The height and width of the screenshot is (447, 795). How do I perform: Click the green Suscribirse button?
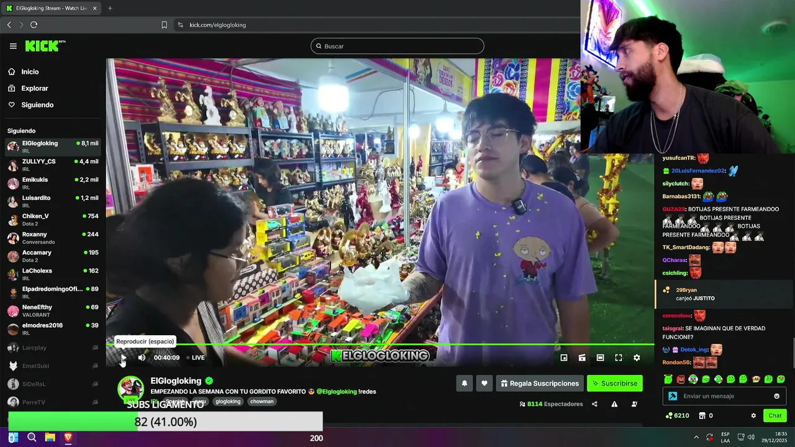tap(615, 384)
